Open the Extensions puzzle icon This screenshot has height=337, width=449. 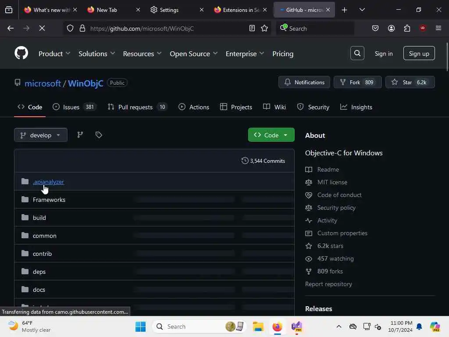tap(407, 29)
